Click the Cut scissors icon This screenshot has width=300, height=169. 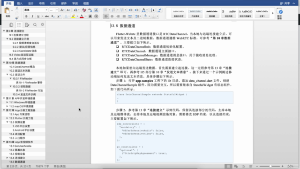tap(17, 8)
